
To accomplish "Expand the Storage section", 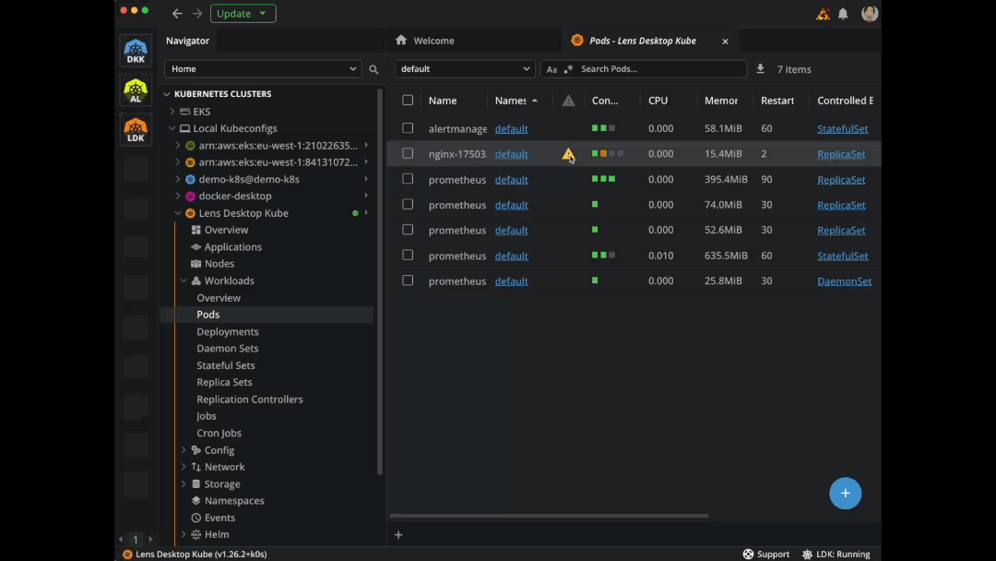I will [184, 484].
